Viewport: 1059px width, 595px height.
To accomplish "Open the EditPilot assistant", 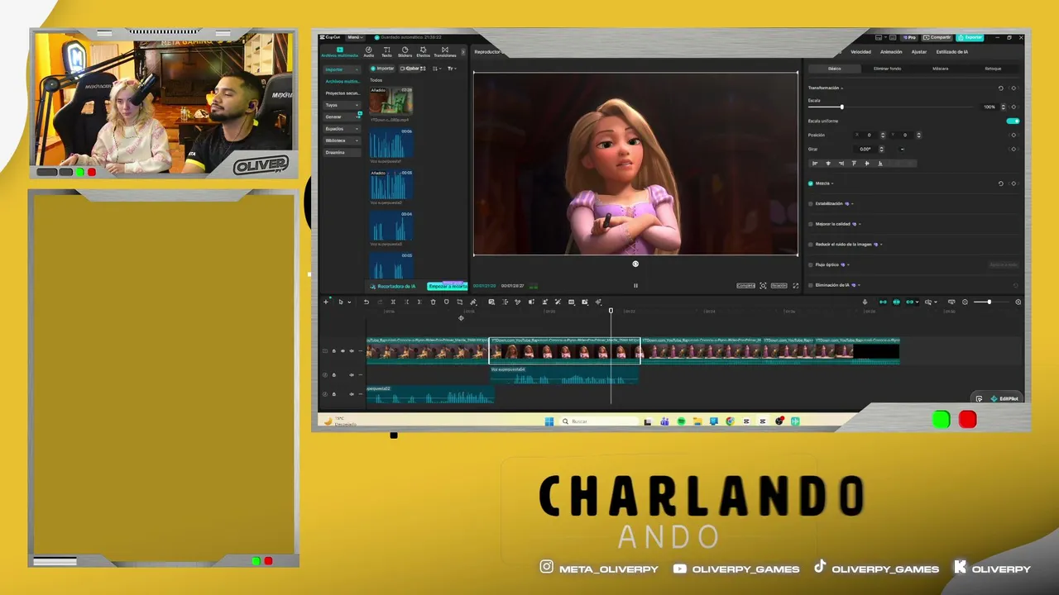I will (1004, 398).
